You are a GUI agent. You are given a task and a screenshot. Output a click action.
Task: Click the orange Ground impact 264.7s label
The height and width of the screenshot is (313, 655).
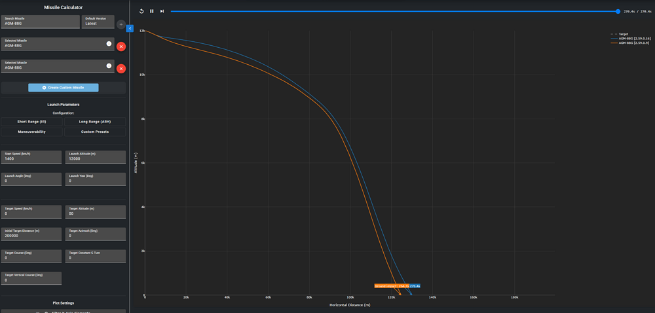392,286
